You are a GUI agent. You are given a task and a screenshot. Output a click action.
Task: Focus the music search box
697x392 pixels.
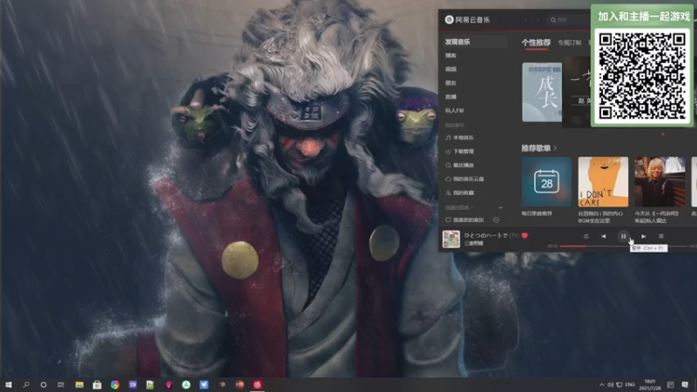(569, 20)
